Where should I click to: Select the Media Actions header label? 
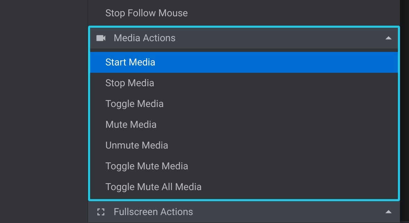[x=145, y=38]
